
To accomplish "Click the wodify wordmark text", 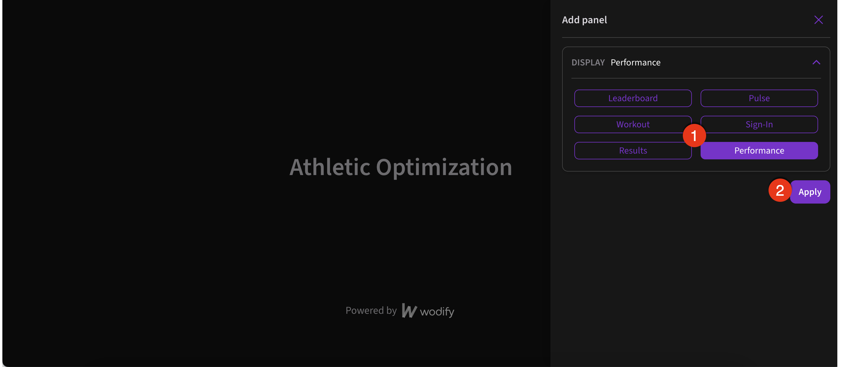I will (x=437, y=311).
